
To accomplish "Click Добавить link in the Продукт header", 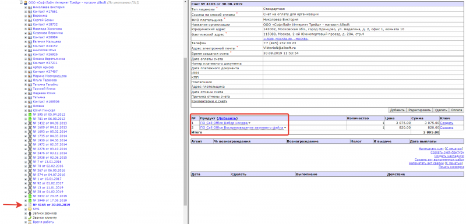I will pos(227,118).
